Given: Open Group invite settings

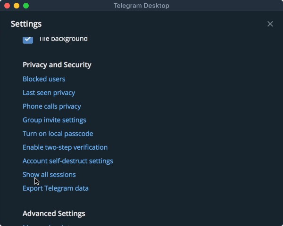Looking at the screenshot, I should [54, 120].
